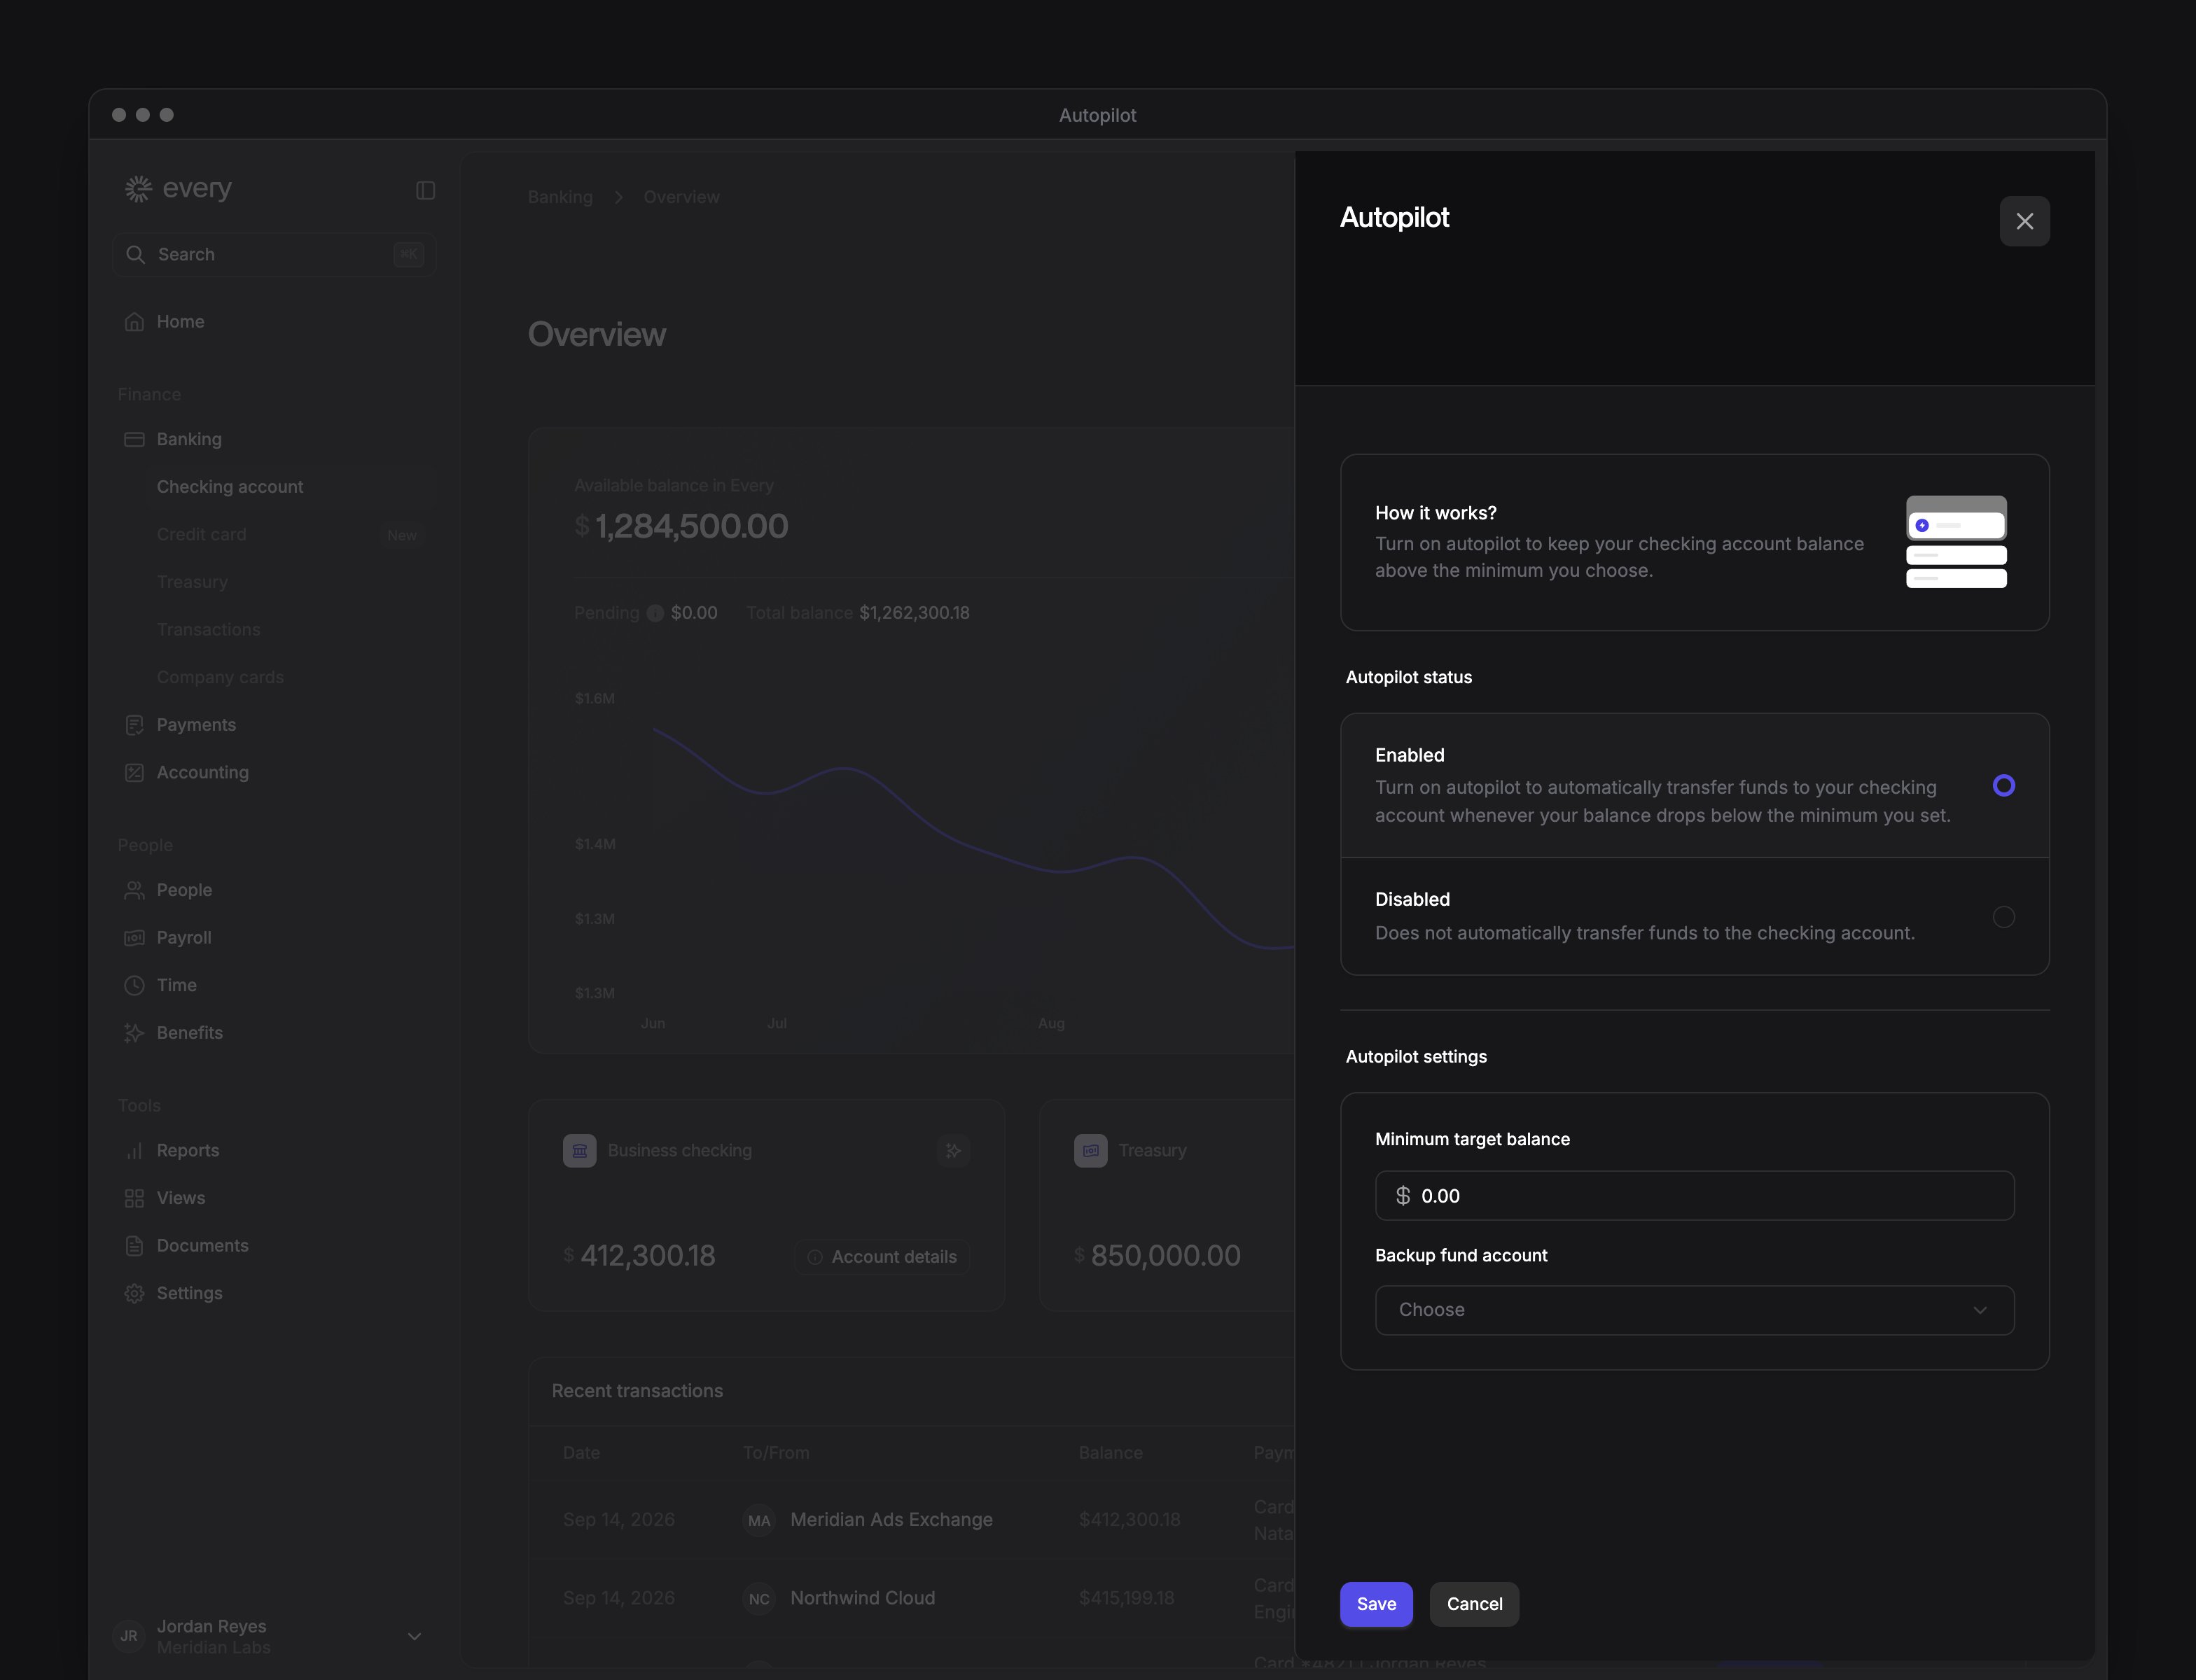Click the Accounting icon
Screen dimensions: 2196x1680
click(134, 773)
